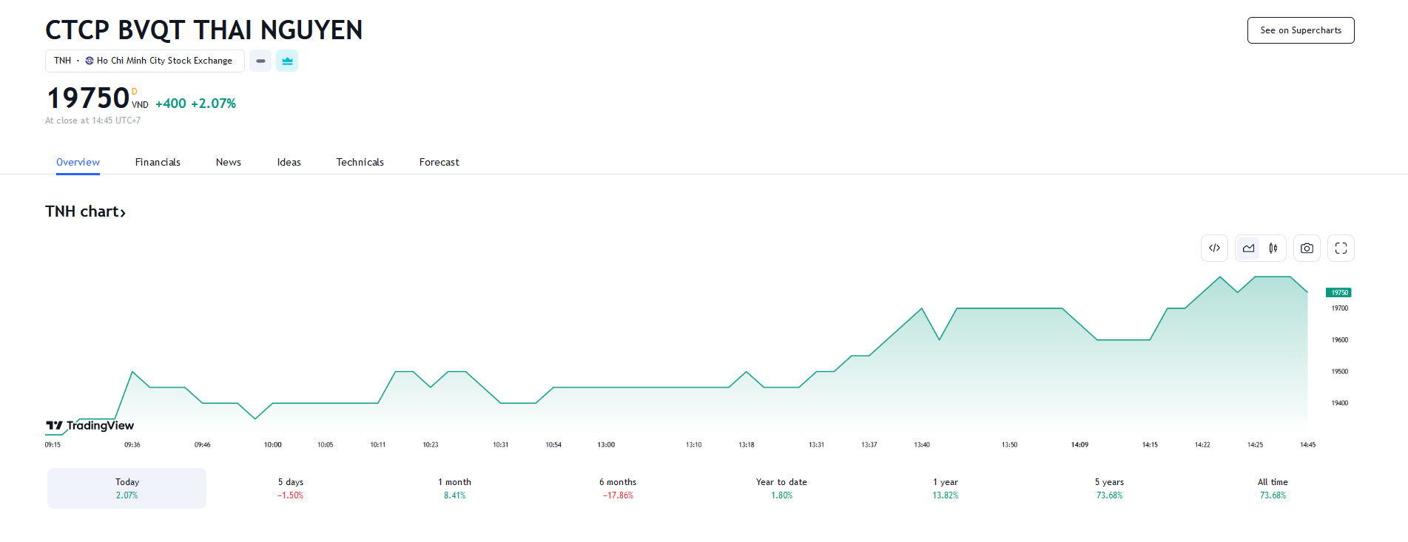Open chart in fullscreen mode
This screenshot has height=542, width=1408.
point(1341,248)
